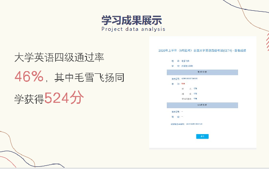Viewport: 269px width, 169px height.
Task: Click the subtitle Project data analysis
Action: pos(133,29)
